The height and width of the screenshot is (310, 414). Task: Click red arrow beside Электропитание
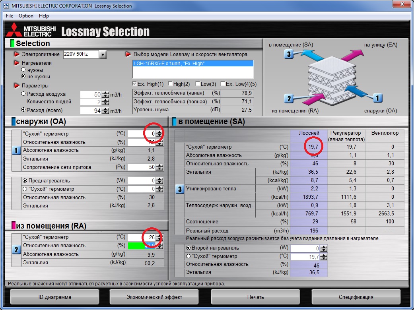[x=17, y=54]
